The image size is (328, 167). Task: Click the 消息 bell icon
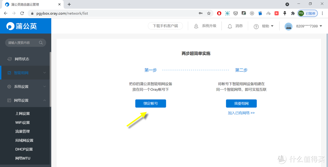[230, 26]
